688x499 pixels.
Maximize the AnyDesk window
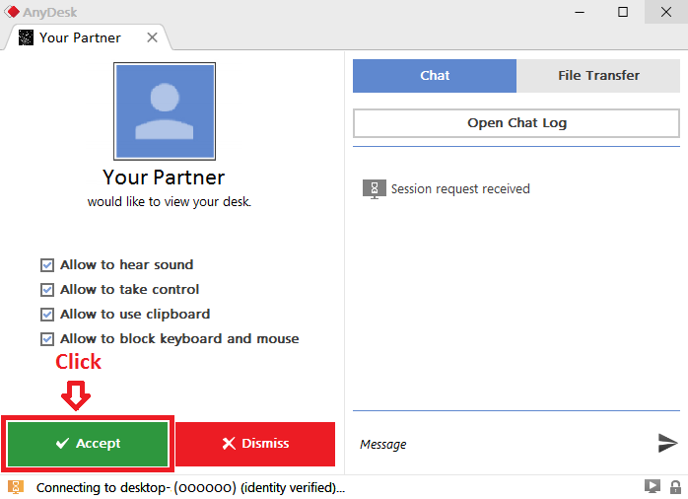(x=623, y=12)
